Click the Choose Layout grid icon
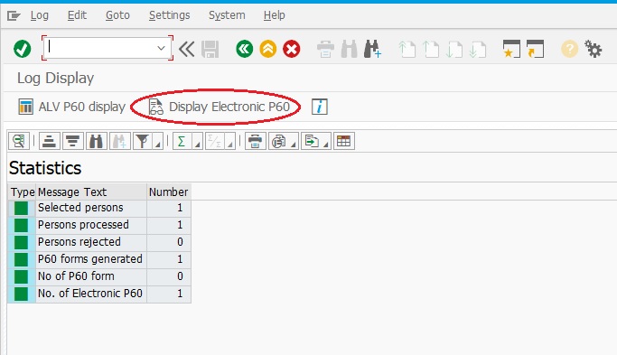617x355 pixels. click(344, 141)
